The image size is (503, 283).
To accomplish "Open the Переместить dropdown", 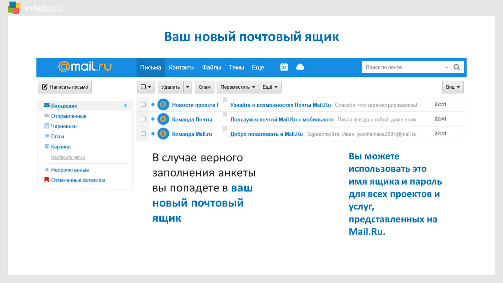I will 238,87.
